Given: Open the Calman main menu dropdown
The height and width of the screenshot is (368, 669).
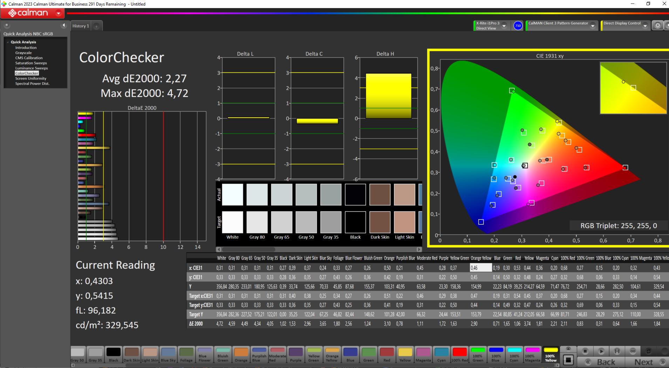Looking at the screenshot, I should (x=59, y=13).
